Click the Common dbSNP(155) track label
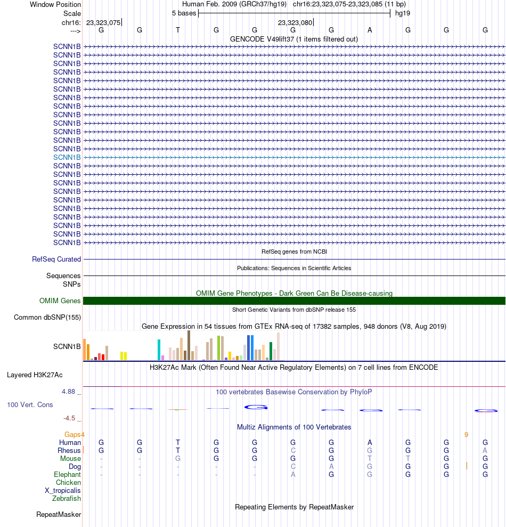 tap(47, 317)
